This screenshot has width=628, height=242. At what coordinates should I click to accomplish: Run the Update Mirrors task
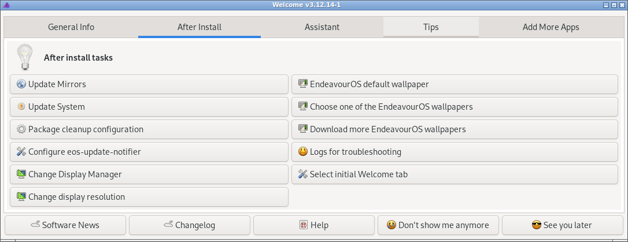pyautogui.click(x=149, y=84)
